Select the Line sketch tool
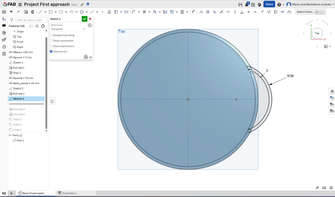Screen dimensions: 335x197 (40, 12)
